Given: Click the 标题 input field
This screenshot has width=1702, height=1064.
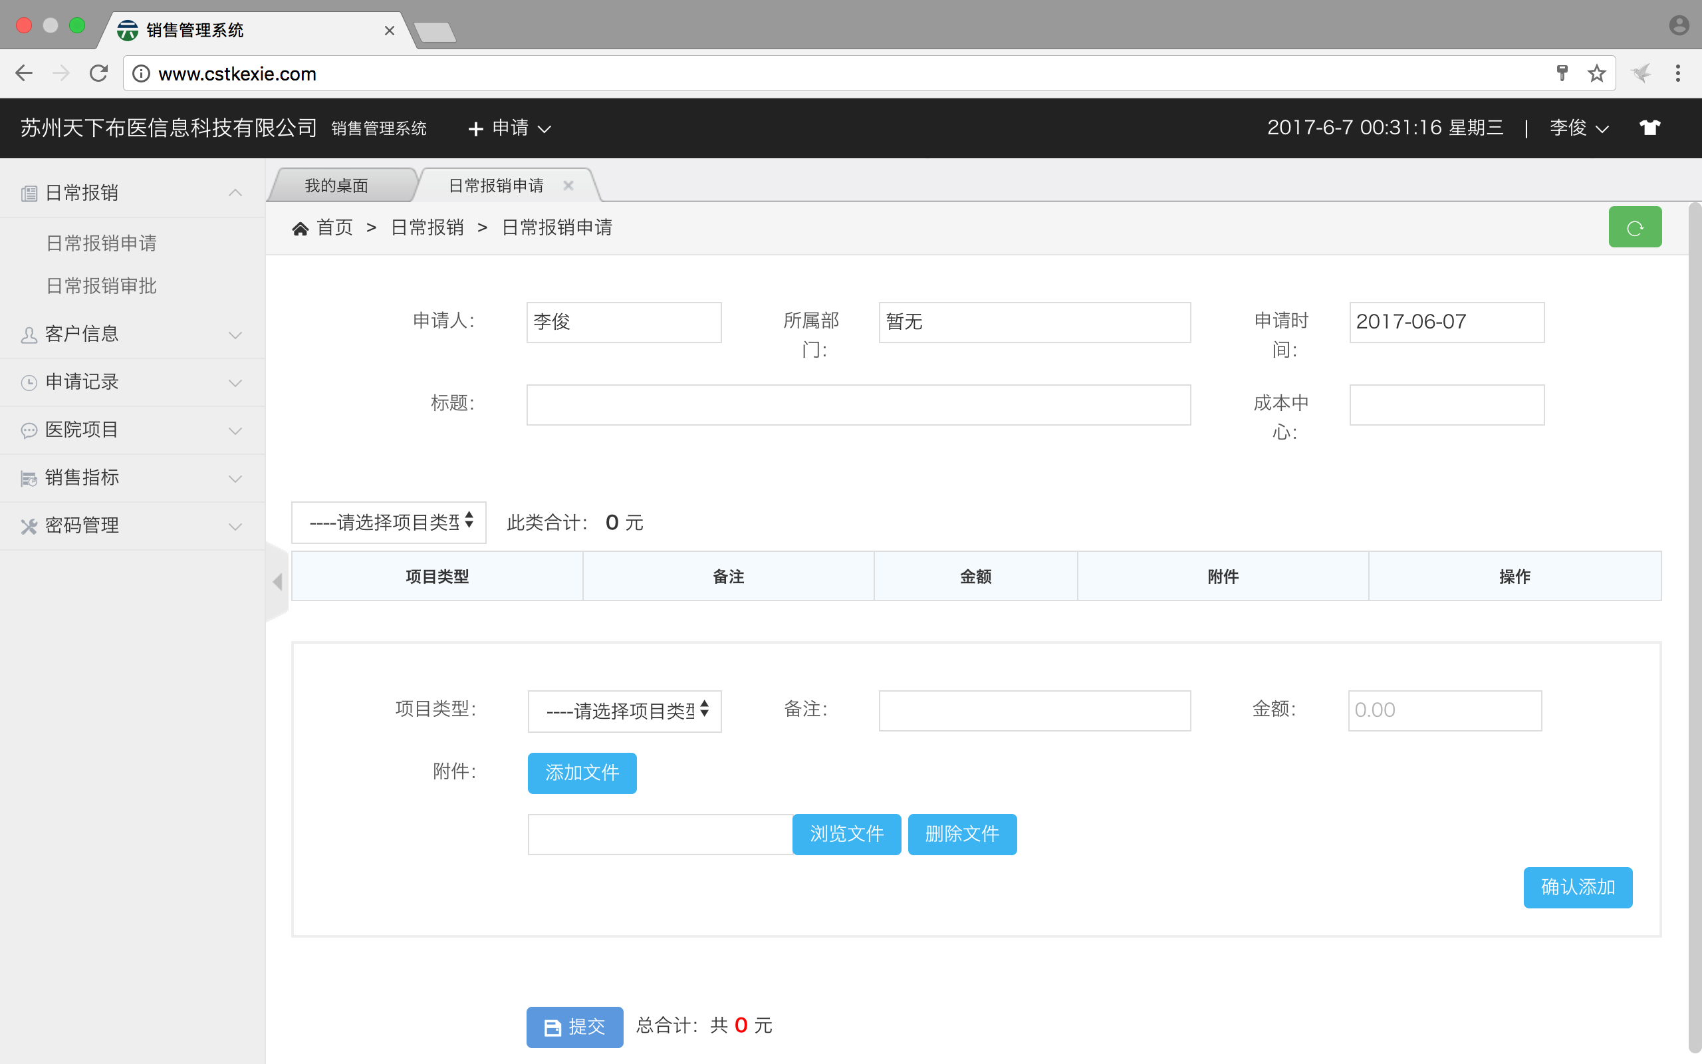Looking at the screenshot, I should point(858,404).
